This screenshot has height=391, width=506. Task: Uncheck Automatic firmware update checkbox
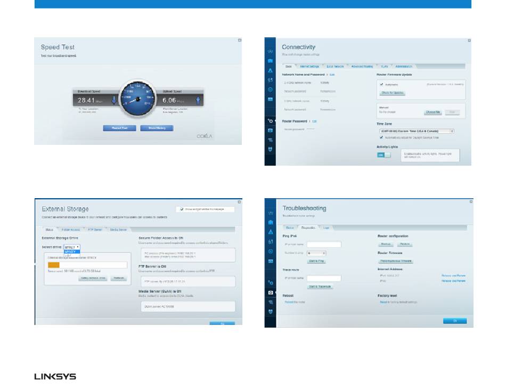pyautogui.click(x=381, y=84)
